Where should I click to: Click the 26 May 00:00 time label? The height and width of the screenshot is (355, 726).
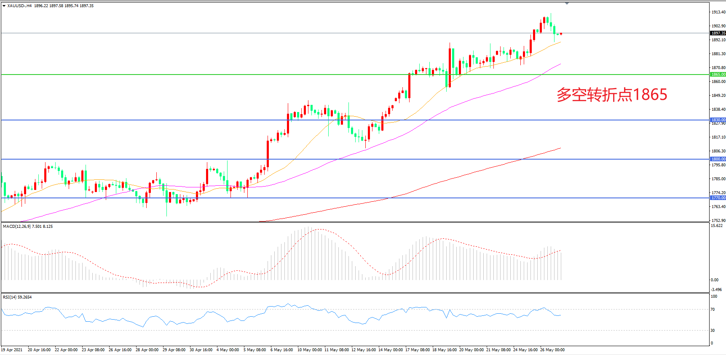(x=552, y=350)
